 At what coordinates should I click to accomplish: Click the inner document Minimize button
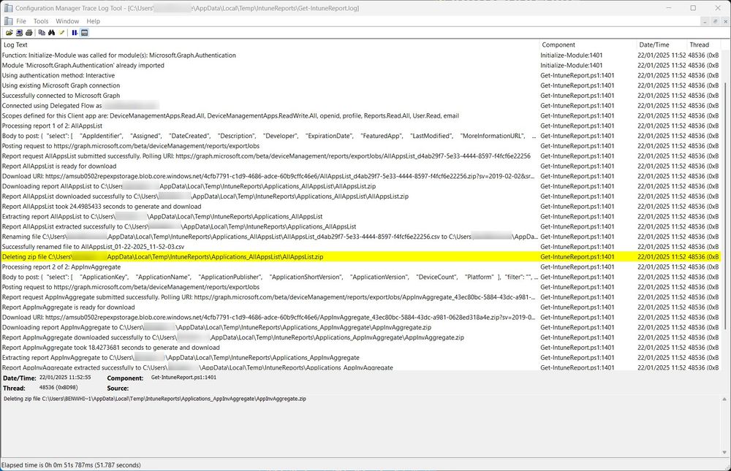pyautogui.click(x=705, y=21)
